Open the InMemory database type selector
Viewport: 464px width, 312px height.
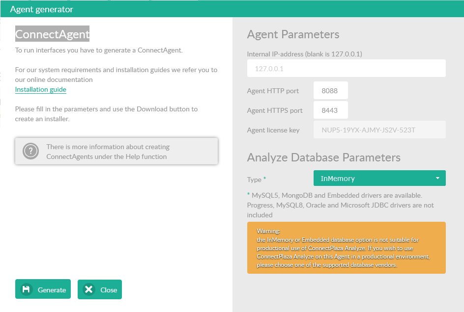[374, 179]
